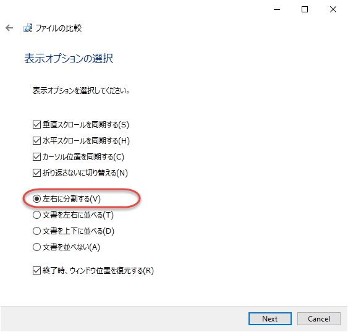348x332 pixels.
Task: Toggle 終了時、ウィンドウ位置を復元する(R) checkbox
Action: click(36, 271)
